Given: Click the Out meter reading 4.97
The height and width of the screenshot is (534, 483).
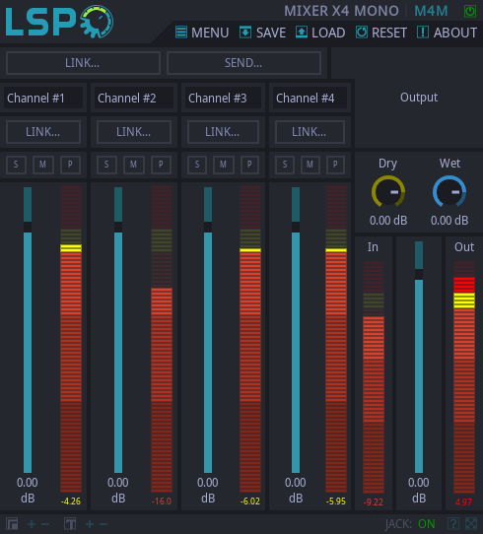Looking at the screenshot, I should point(463,502).
